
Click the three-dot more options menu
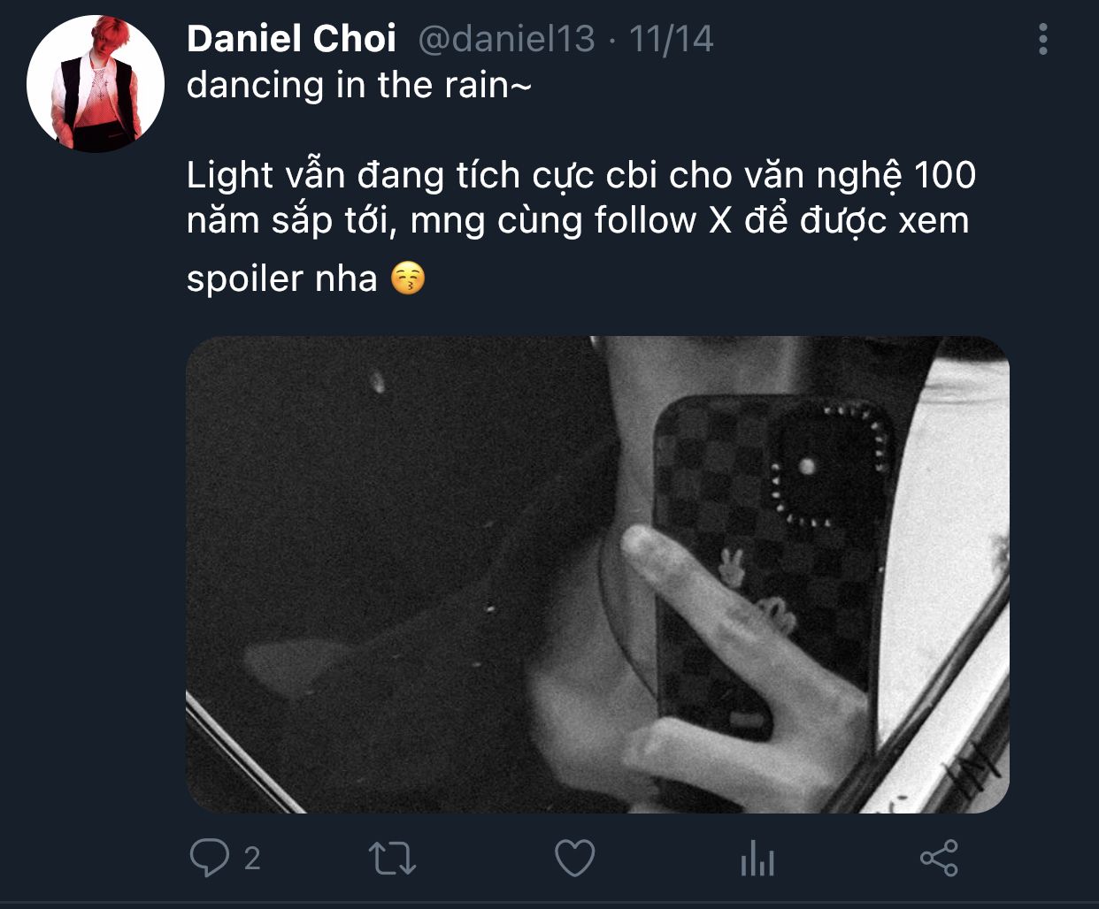click(x=1043, y=40)
